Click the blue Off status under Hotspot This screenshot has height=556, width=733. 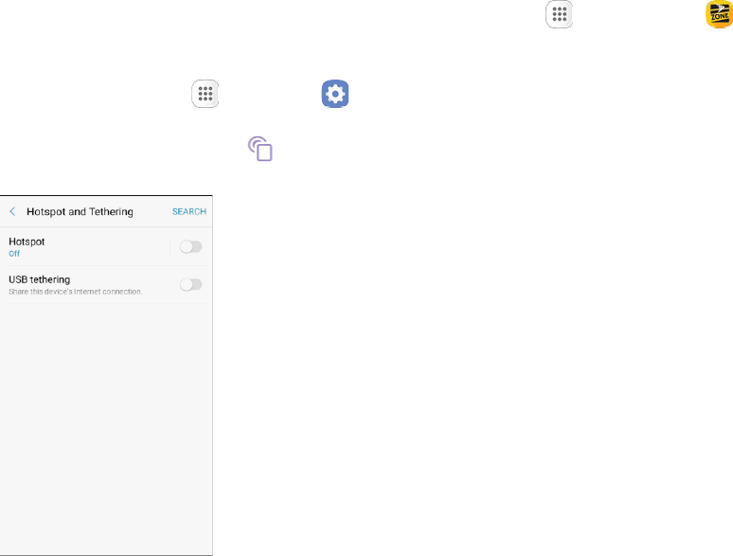point(14,254)
